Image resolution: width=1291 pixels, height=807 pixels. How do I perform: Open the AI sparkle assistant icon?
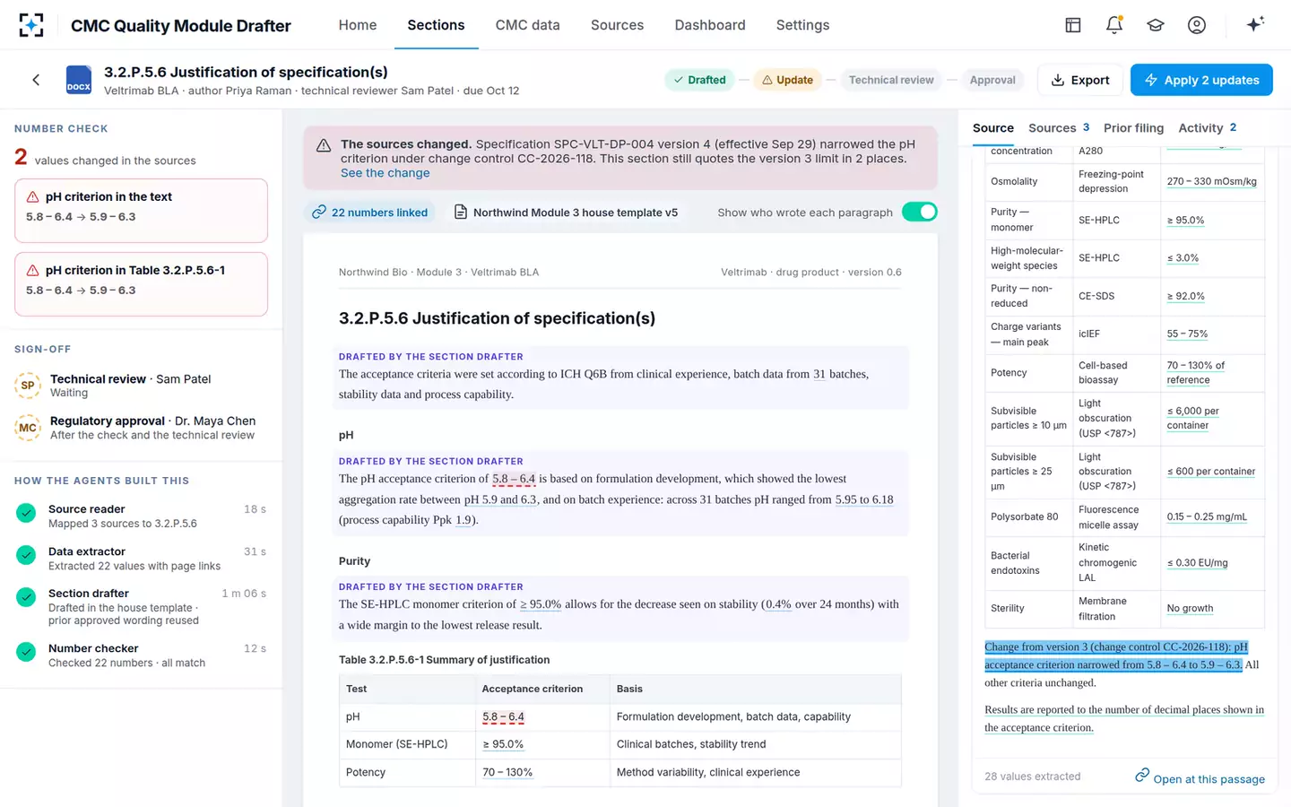1255,24
